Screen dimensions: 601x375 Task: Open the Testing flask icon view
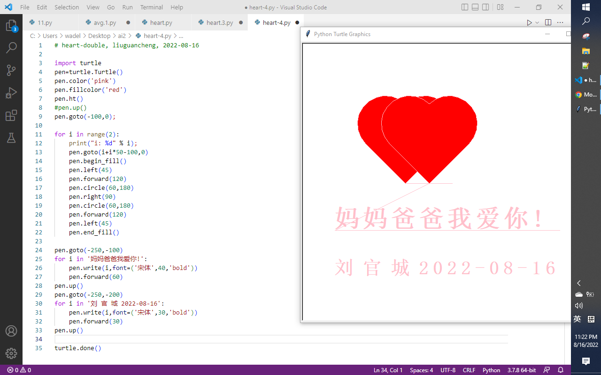point(11,138)
